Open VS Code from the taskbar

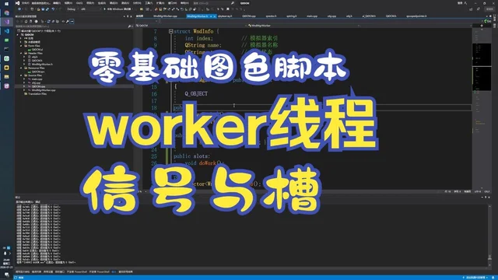(x=7, y=31)
